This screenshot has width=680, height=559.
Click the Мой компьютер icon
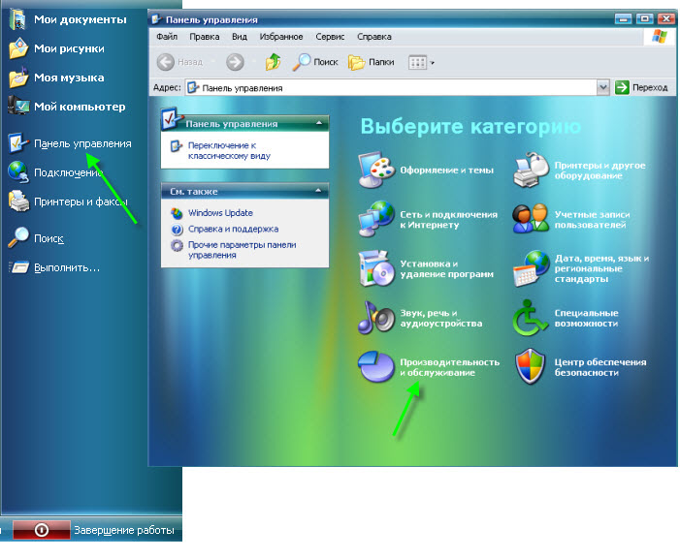(x=18, y=106)
